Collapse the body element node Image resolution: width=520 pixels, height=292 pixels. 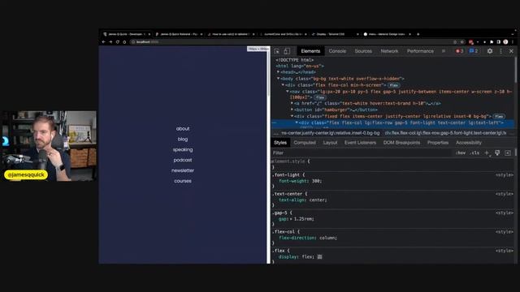(278, 79)
